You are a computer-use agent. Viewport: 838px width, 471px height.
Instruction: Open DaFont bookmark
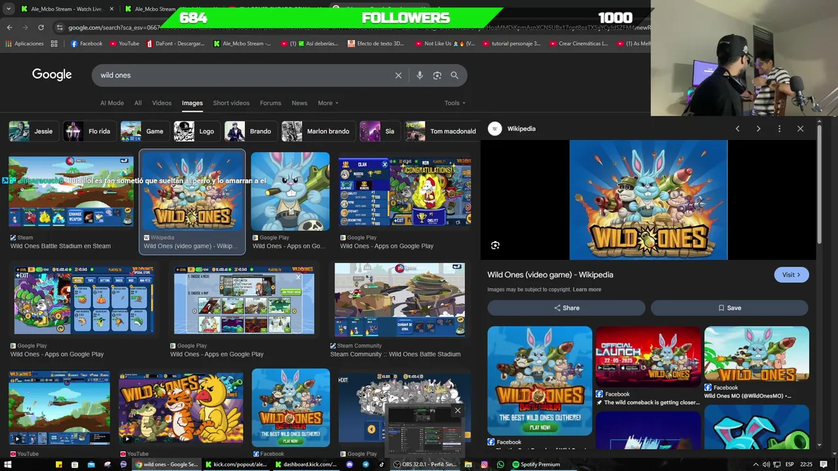pyautogui.click(x=175, y=44)
